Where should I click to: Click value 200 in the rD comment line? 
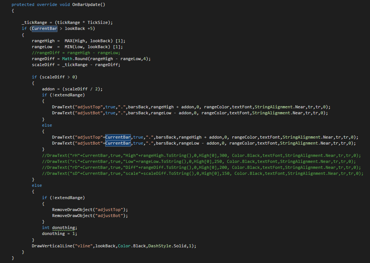(223, 167)
